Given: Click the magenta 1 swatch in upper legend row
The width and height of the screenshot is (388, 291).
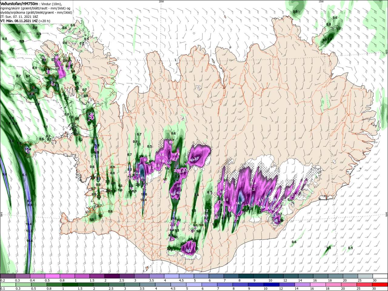Looking at the screenshot, I should click(82, 276).
